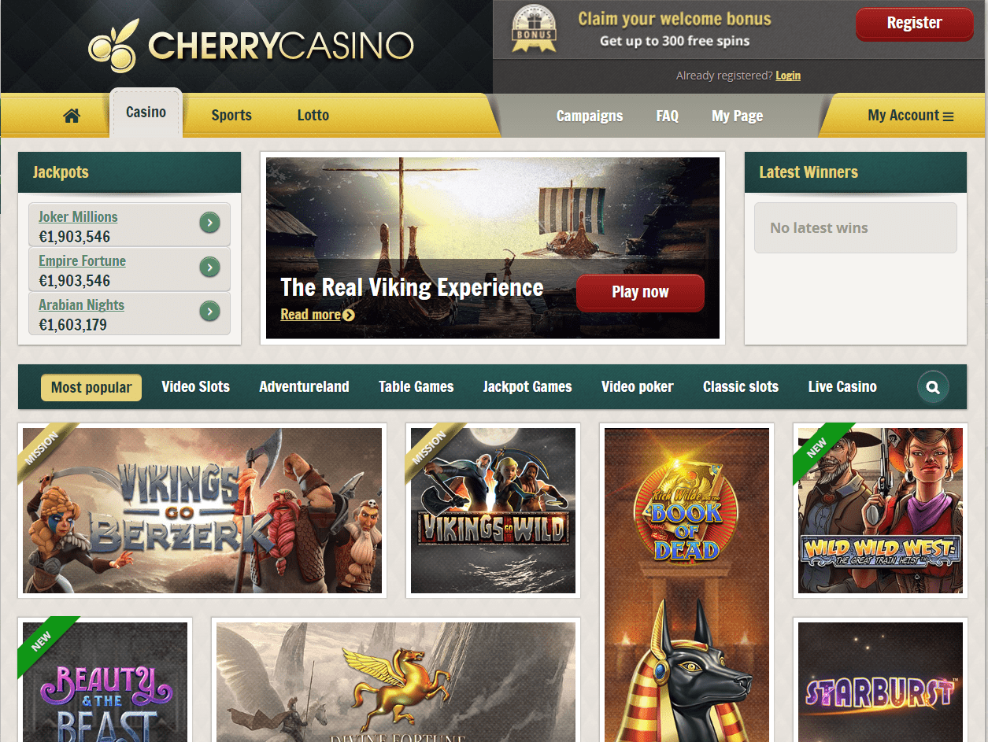Select the Video Slots category

(x=196, y=386)
